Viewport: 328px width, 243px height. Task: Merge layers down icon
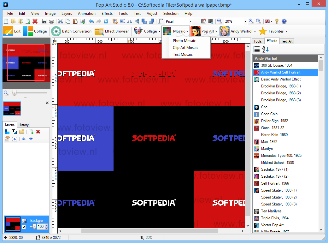pos(15,139)
